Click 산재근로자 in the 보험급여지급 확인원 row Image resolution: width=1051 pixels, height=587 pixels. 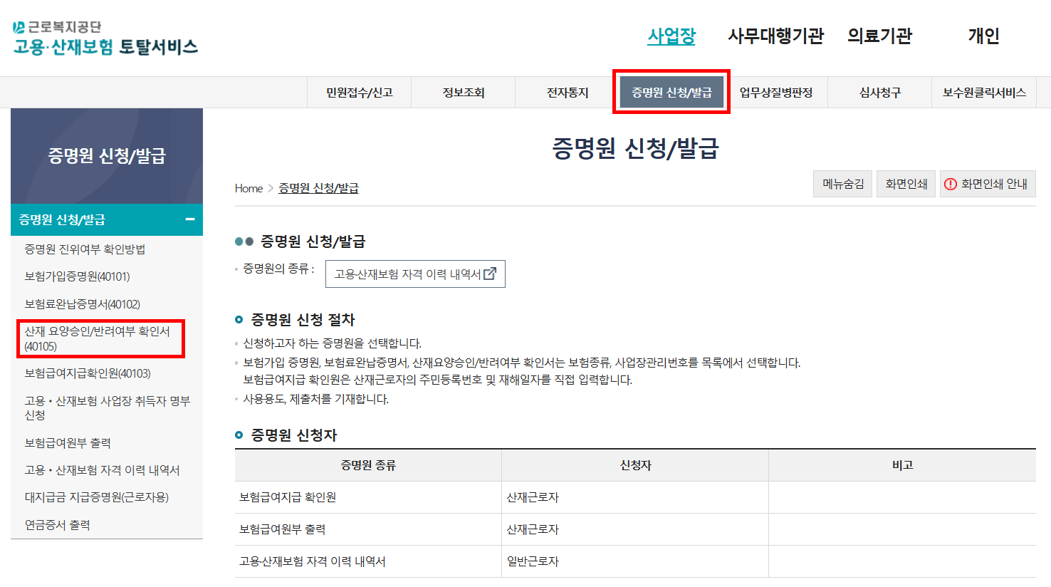tap(635, 497)
